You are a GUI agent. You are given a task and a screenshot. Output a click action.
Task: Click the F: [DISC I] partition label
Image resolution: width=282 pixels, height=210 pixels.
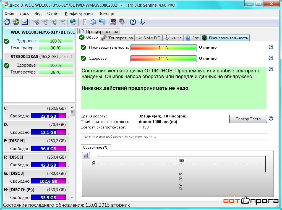click(x=14, y=157)
